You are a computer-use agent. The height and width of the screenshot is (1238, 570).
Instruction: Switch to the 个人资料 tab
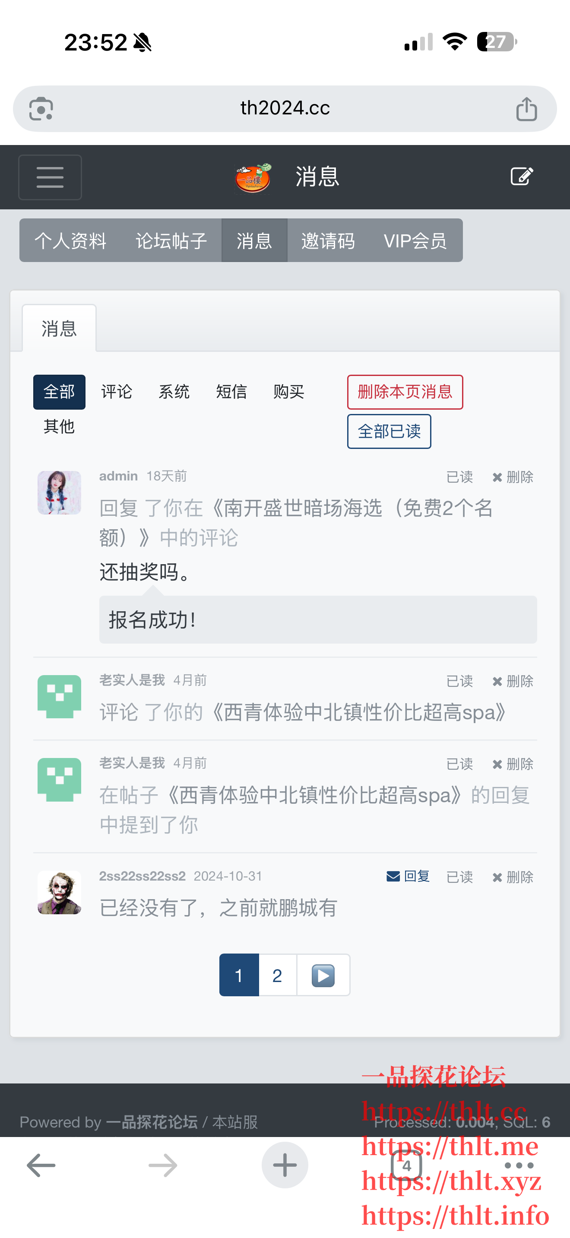tap(71, 240)
